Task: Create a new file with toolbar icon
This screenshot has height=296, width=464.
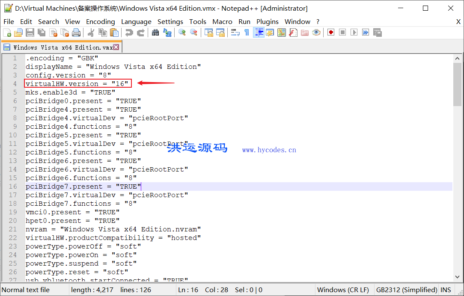Action: pyautogui.click(x=7, y=33)
